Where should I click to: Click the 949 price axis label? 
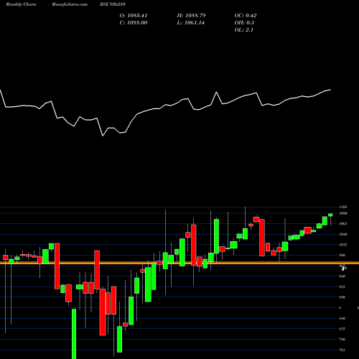coord(342,276)
